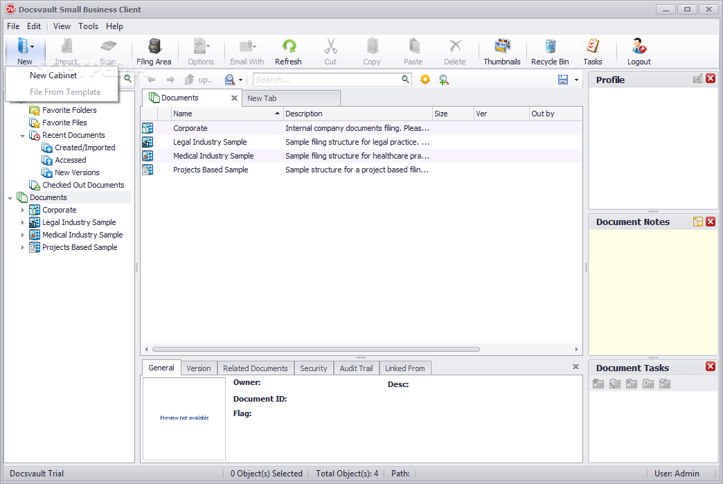Image resolution: width=723 pixels, height=484 pixels.
Task: Click the advanced search magnifier plus icon
Action: (444, 80)
